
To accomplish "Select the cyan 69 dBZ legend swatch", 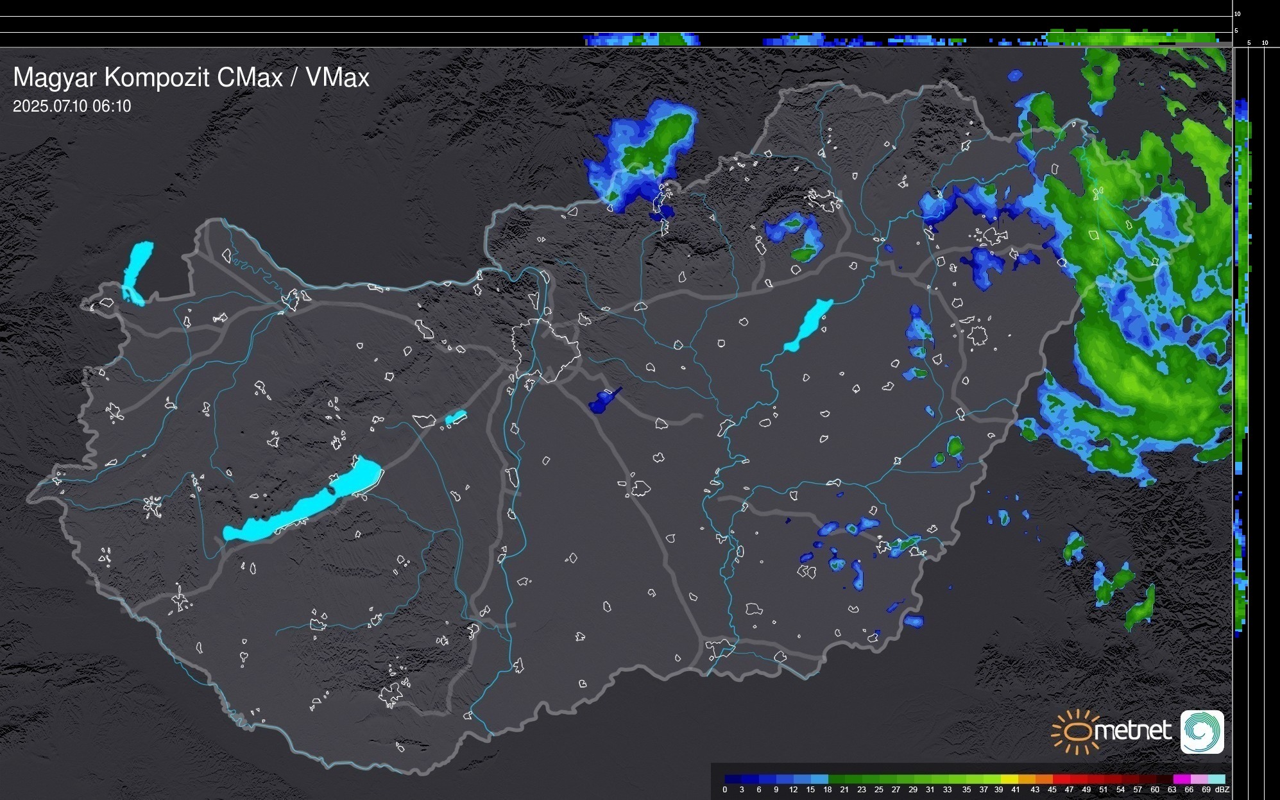I will [1216, 779].
